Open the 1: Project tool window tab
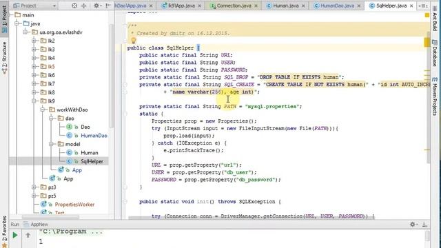441x248 pixels. tap(5, 19)
